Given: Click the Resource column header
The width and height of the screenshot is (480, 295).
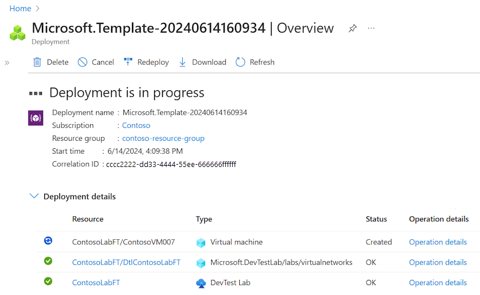Looking at the screenshot, I should coord(88,219).
